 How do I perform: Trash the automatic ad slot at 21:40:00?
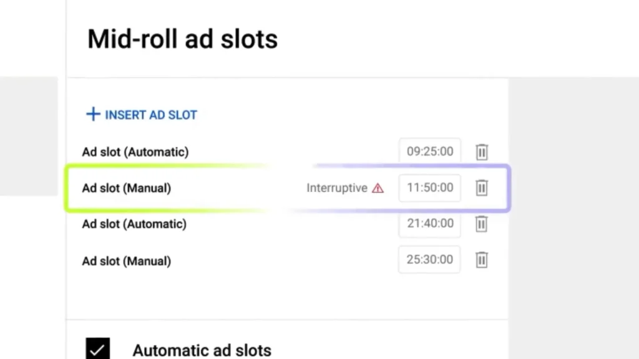coord(482,224)
